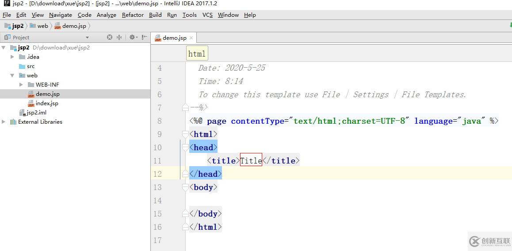Click the html breadcrumb tag above editor
512x251 pixels.
(197, 53)
